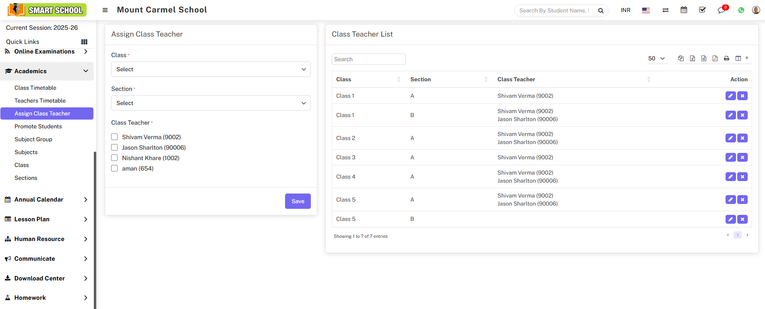The height and width of the screenshot is (309, 765).
Task: Click the switch session arrows icon
Action: pos(666,10)
